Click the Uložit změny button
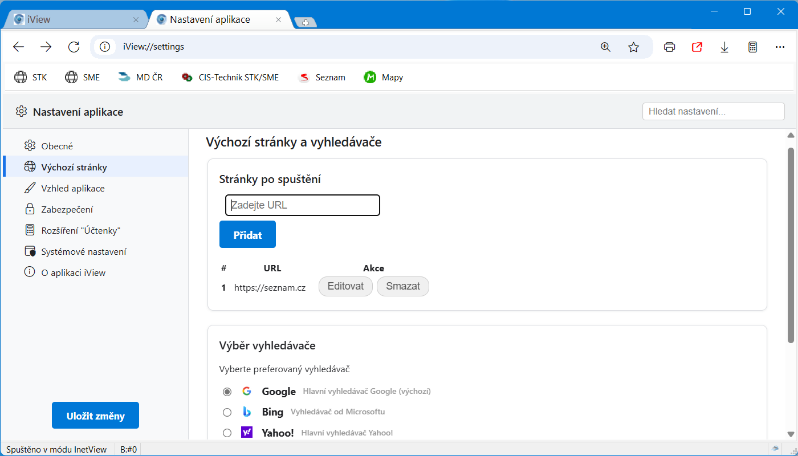 pos(95,416)
